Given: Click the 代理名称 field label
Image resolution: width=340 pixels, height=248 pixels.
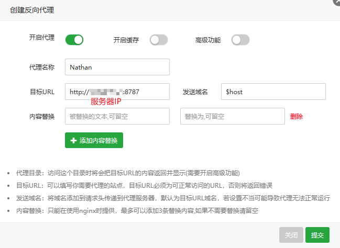Looking at the screenshot, I should click(42, 67).
